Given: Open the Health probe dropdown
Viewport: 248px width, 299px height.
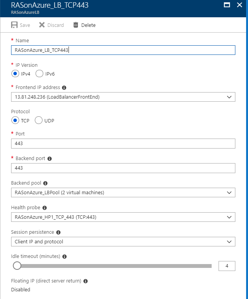Looking at the screenshot, I should coord(123,217).
